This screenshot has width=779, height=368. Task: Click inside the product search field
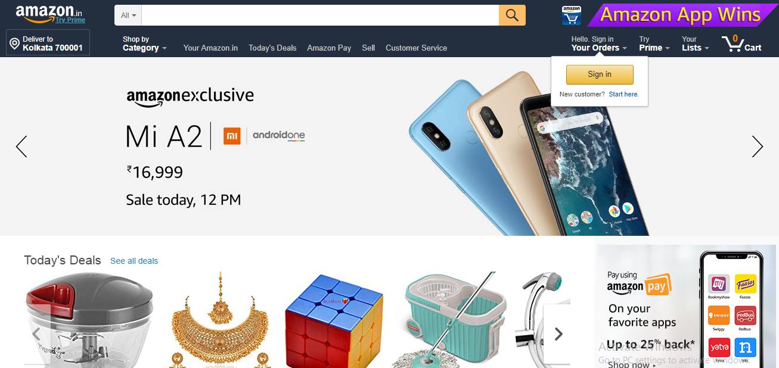pos(320,15)
